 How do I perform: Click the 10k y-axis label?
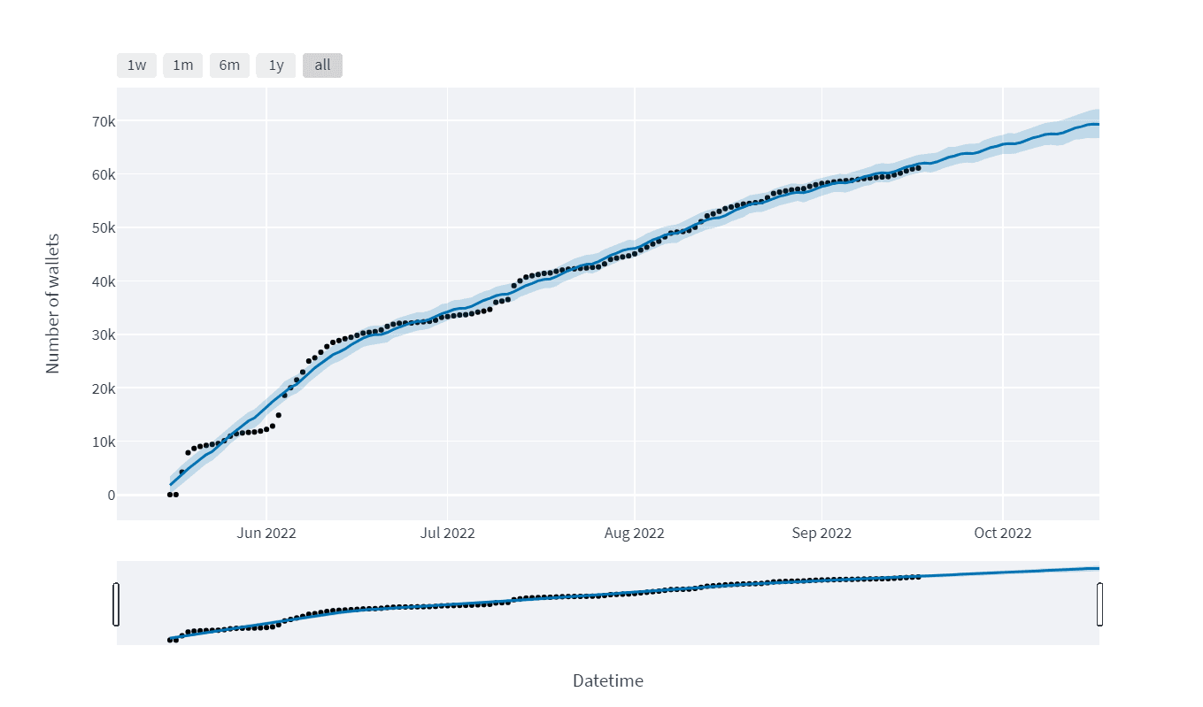(x=105, y=442)
